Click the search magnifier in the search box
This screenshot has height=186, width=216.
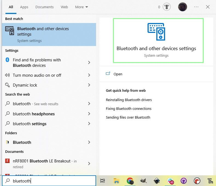coord(8,181)
